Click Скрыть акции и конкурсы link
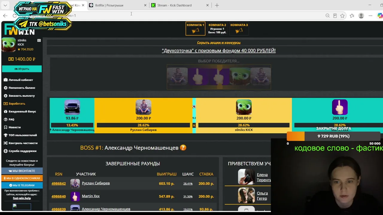This screenshot has width=383, height=215. (219, 43)
